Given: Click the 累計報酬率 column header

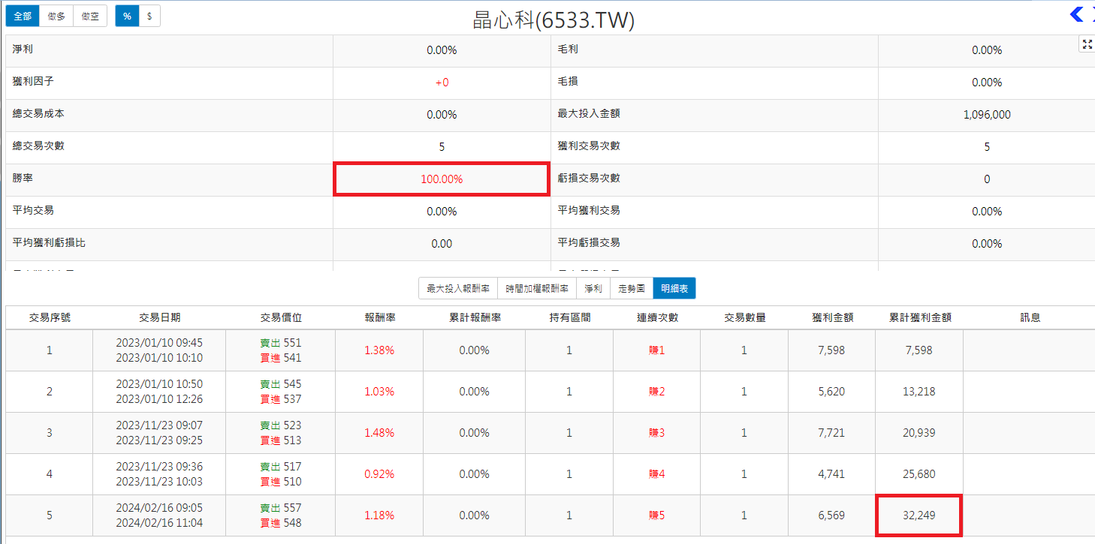Looking at the screenshot, I should (475, 317).
